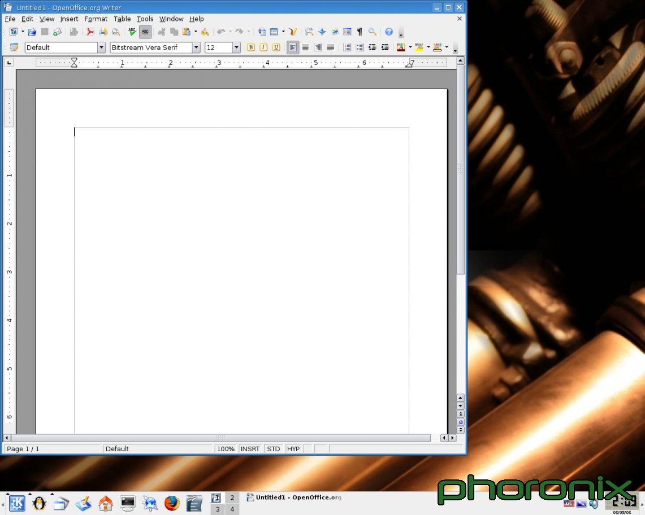Click the Styles and Formatting icon
Image resolution: width=645 pixels, height=515 pixels.
click(14, 47)
